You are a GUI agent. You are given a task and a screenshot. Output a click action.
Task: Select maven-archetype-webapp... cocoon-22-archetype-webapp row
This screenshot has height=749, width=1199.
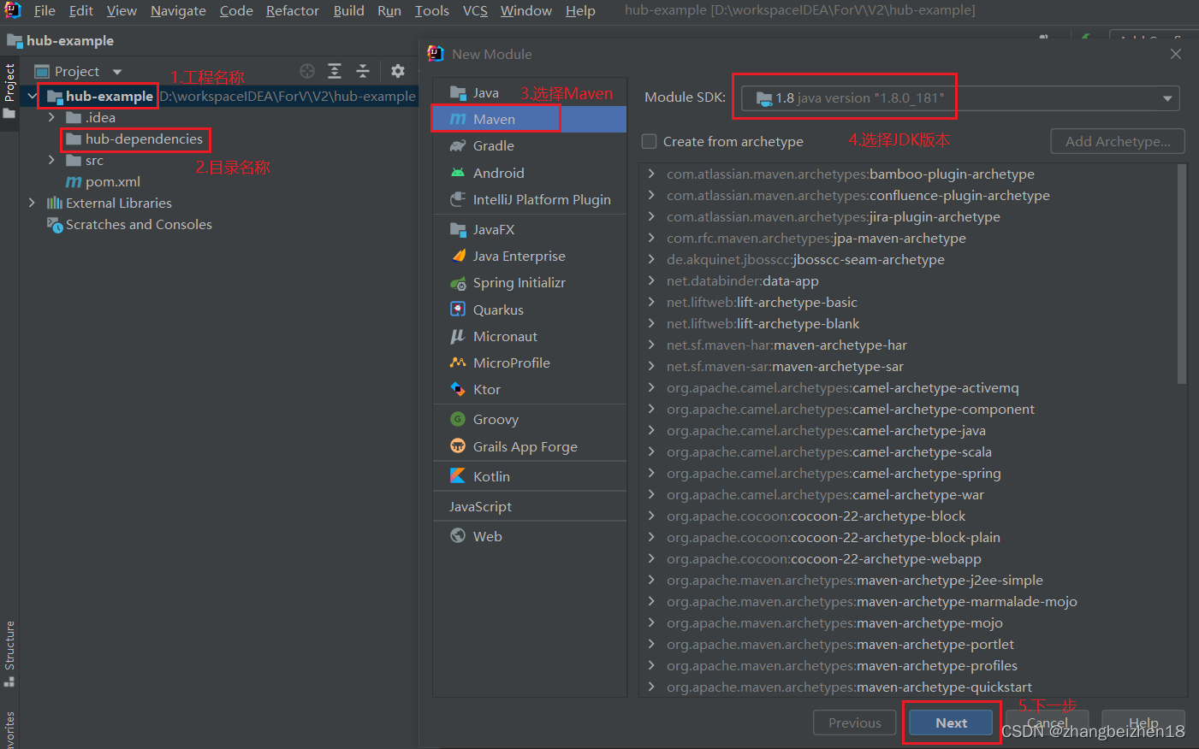click(908, 558)
